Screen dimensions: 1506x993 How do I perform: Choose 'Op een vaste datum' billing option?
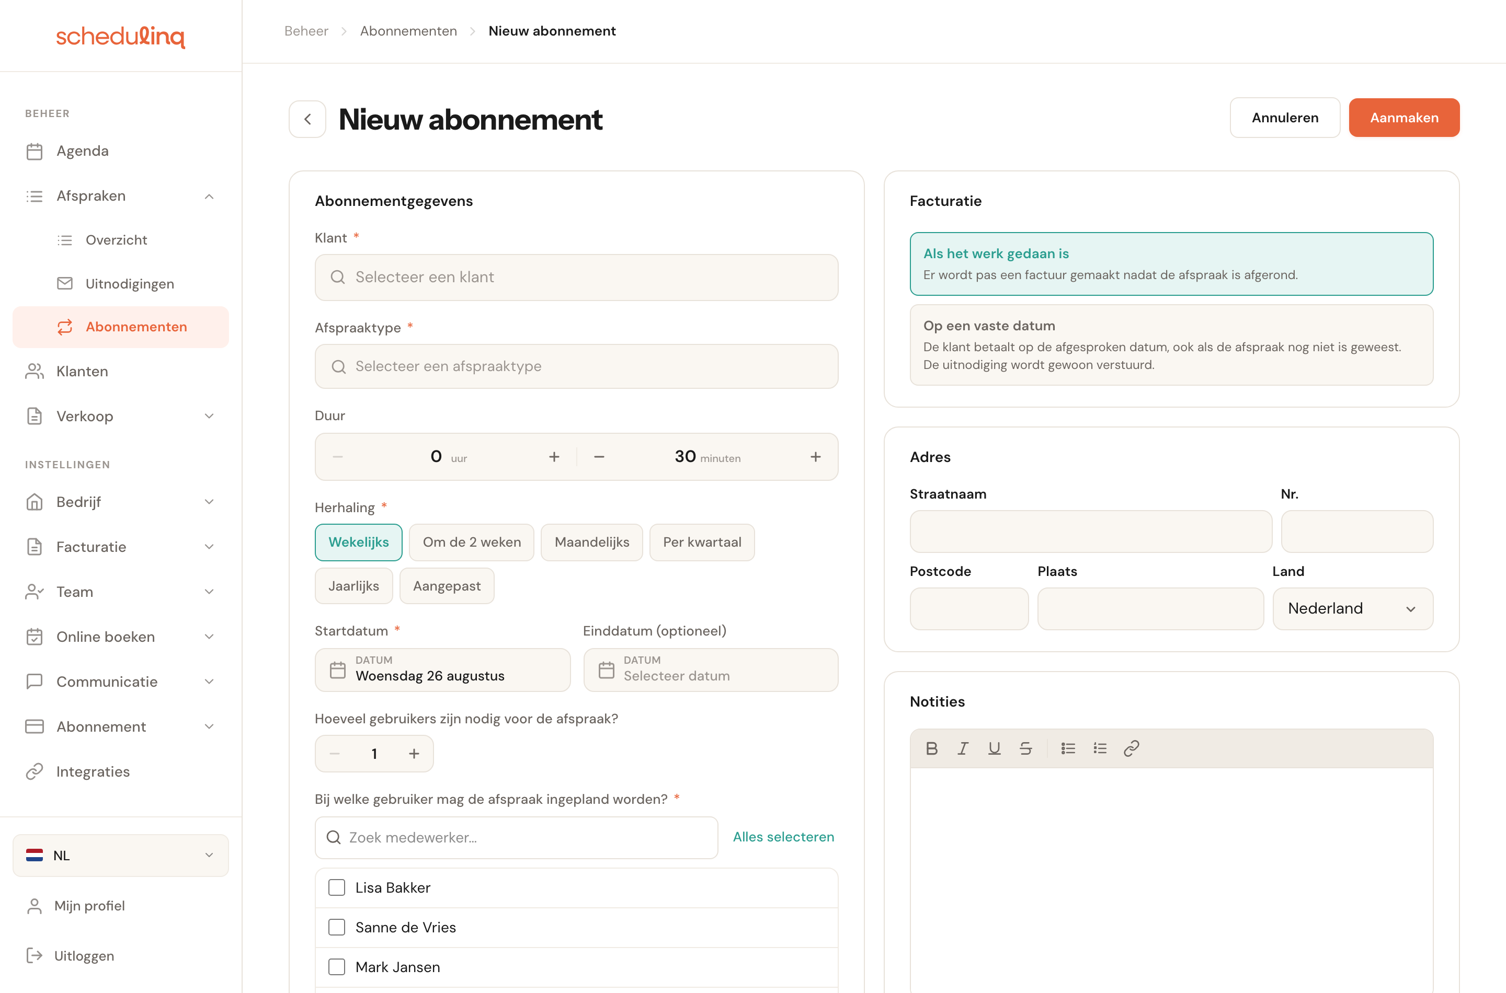point(1171,344)
